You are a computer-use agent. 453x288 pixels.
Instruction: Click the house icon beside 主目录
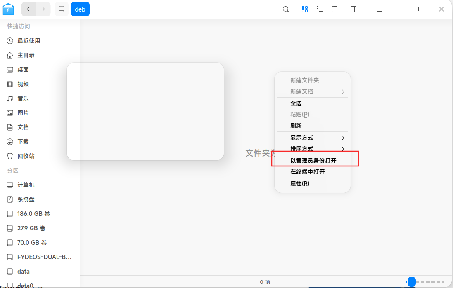click(10, 55)
